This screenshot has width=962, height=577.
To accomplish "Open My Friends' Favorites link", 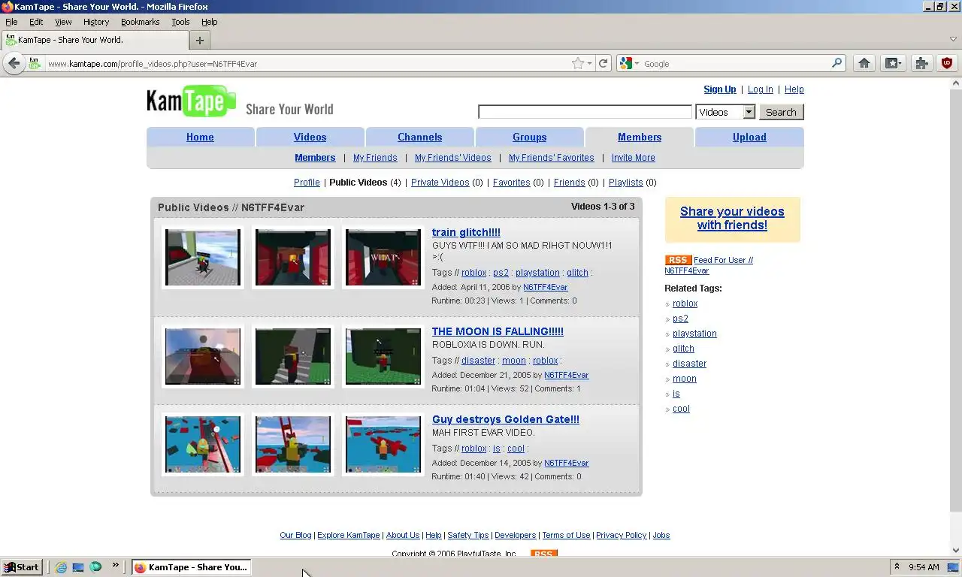I will 551,158.
